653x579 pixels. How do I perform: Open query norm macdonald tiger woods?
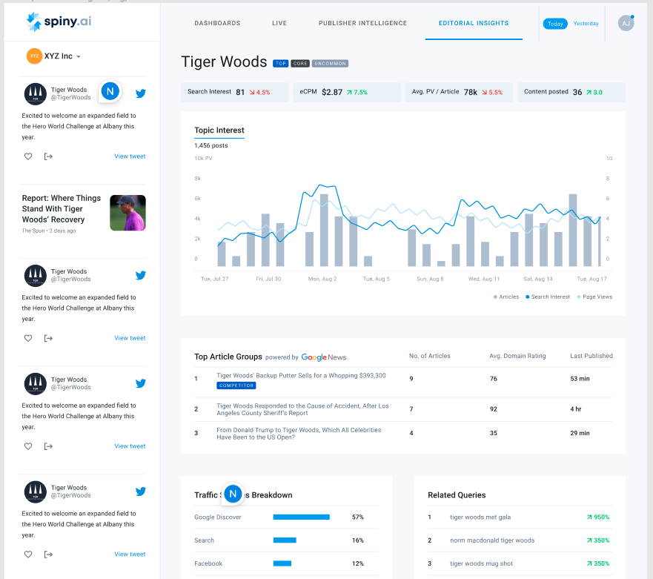pyautogui.click(x=492, y=540)
